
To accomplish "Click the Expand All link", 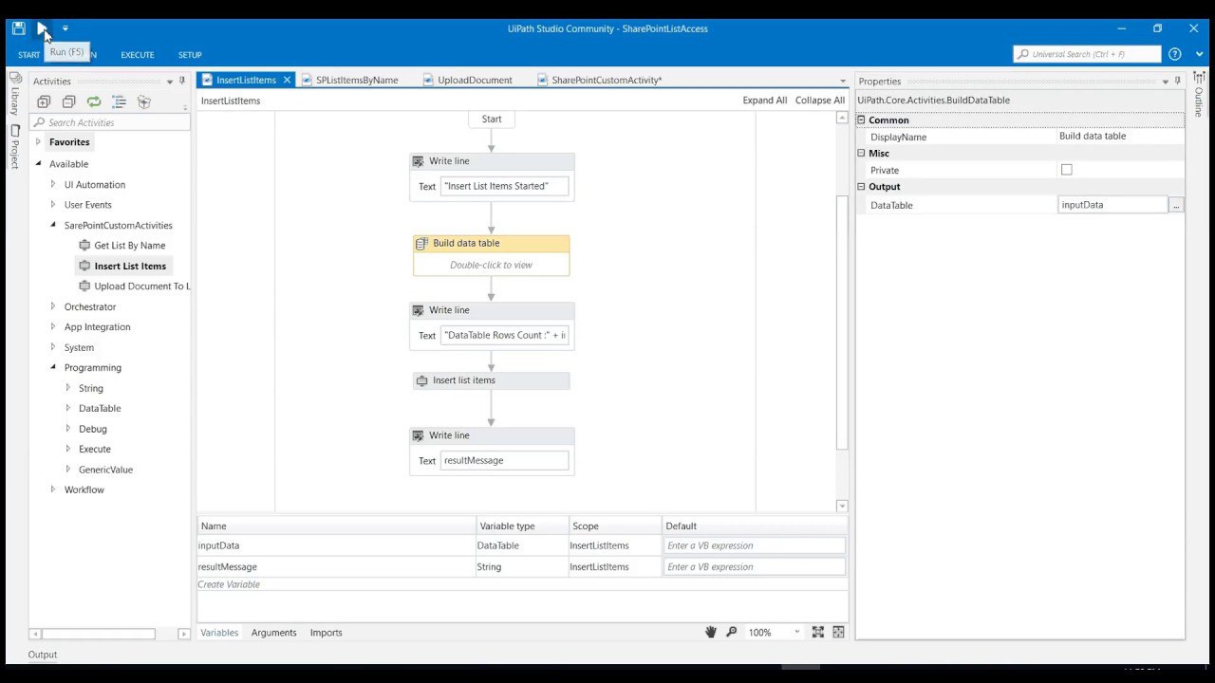I will [x=765, y=101].
